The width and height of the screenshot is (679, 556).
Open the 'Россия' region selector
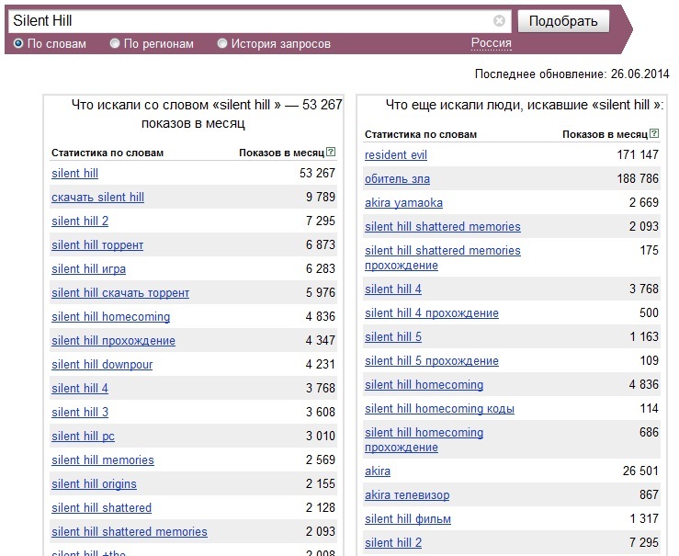click(491, 43)
